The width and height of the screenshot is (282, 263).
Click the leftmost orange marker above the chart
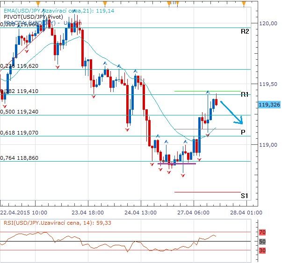37,3
